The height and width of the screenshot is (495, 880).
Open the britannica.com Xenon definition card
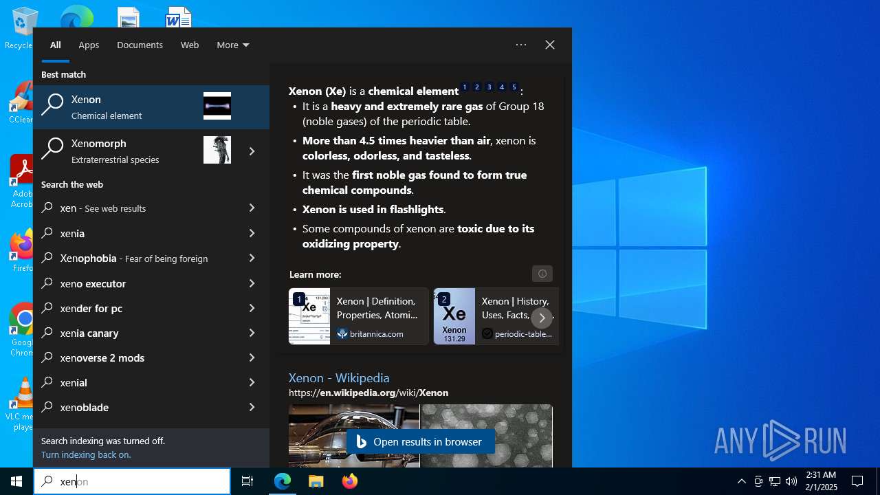(x=358, y=316)
